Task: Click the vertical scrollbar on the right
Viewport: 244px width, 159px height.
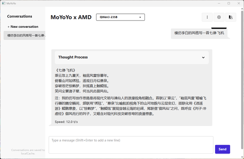Action: click(x=242, y=79)
